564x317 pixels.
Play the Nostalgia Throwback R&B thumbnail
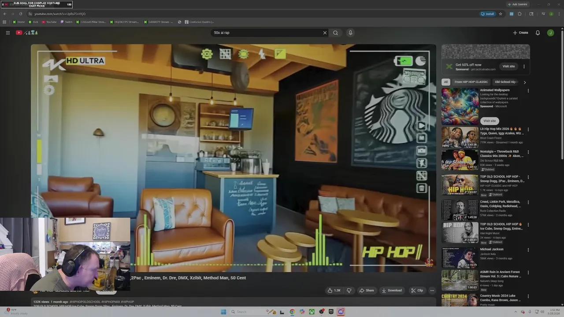[460, 160]
